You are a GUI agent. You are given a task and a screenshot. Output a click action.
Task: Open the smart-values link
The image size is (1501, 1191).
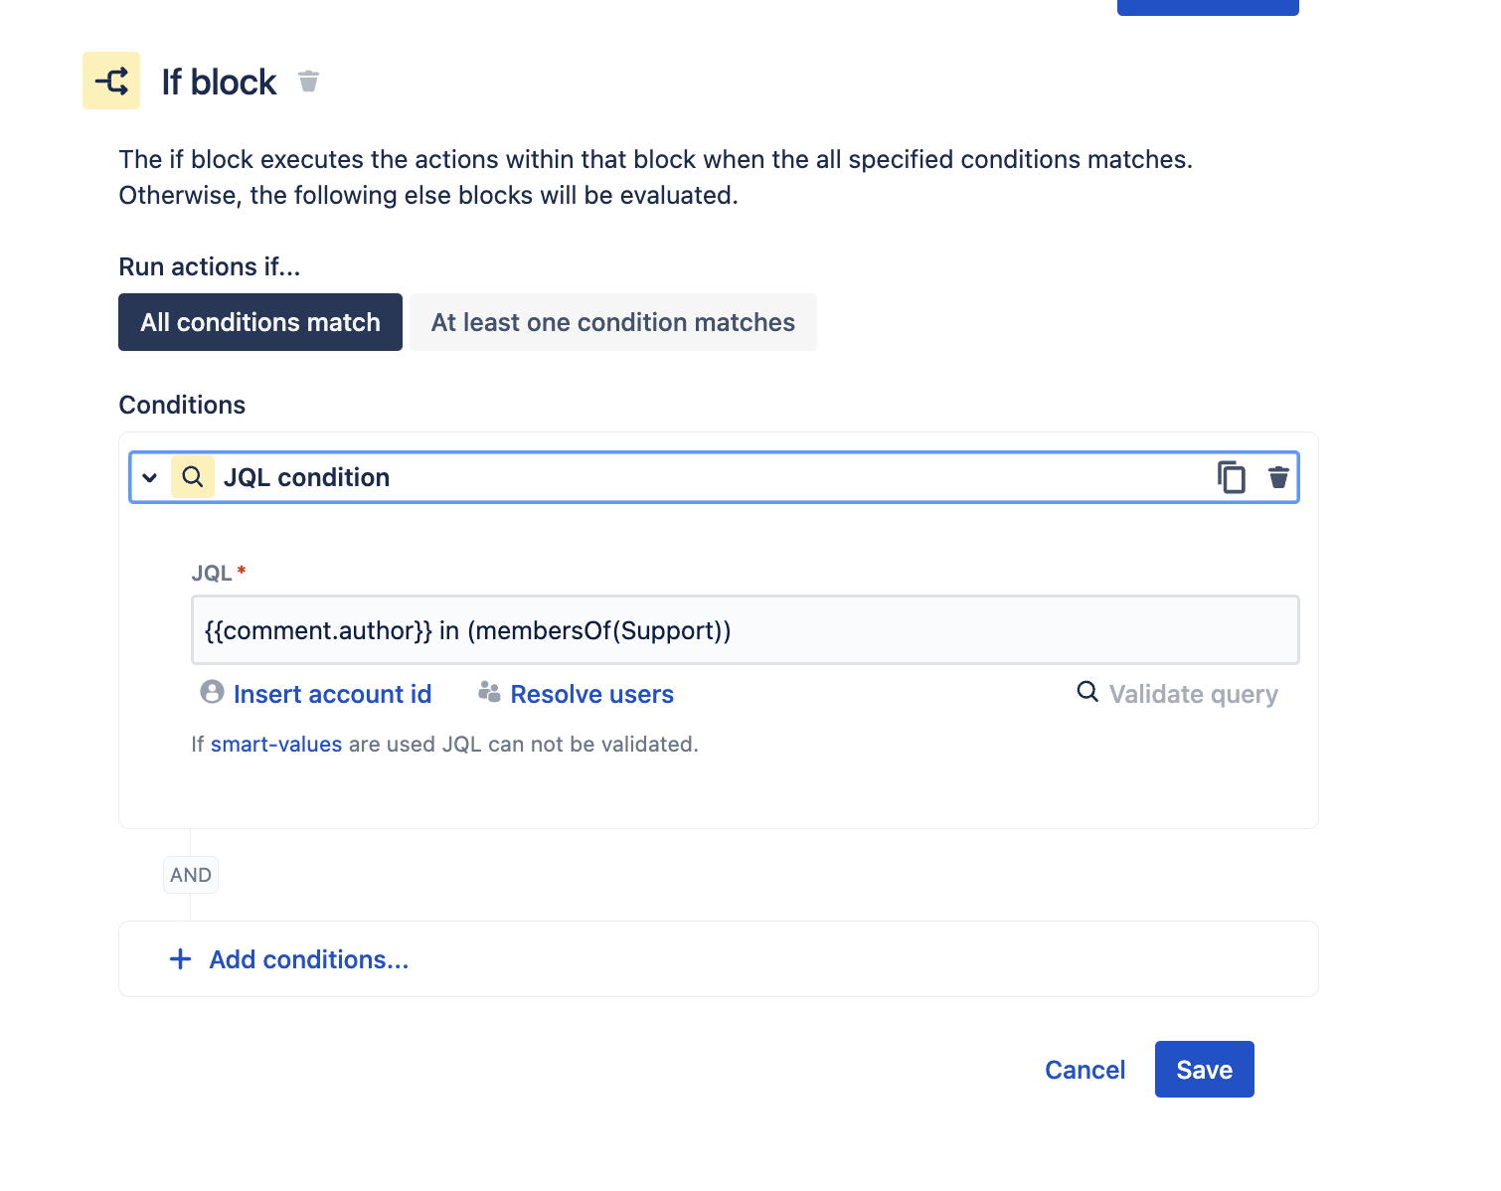click(276, 744)
